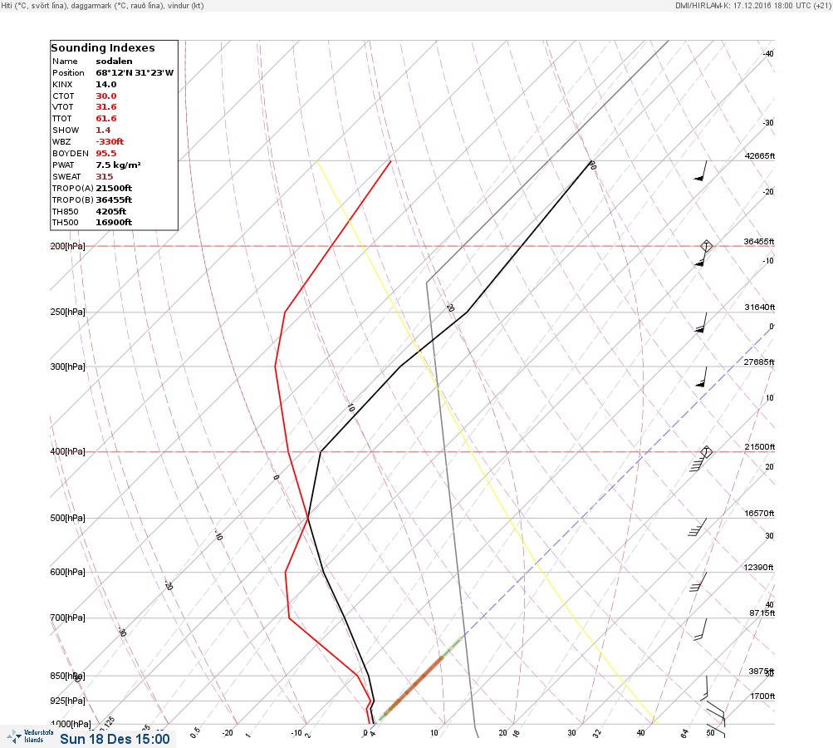Click the tropopause marker at 36455ft
This screenshot has height=748, width=833.
[706, 246]
